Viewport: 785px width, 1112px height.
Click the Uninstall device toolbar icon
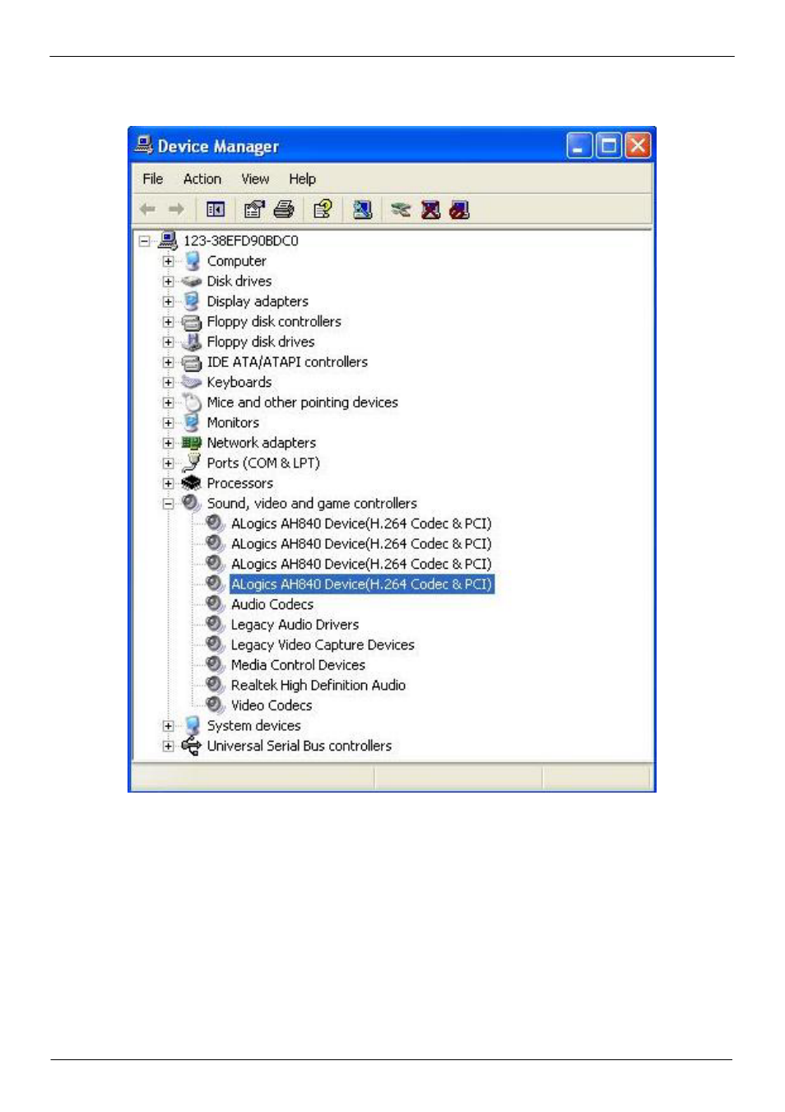[430, 210]
